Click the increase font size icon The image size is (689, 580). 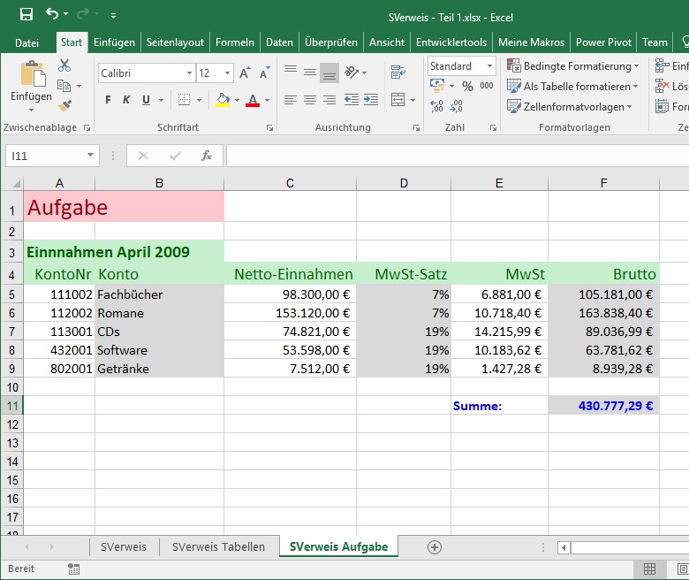coord(246,73)
